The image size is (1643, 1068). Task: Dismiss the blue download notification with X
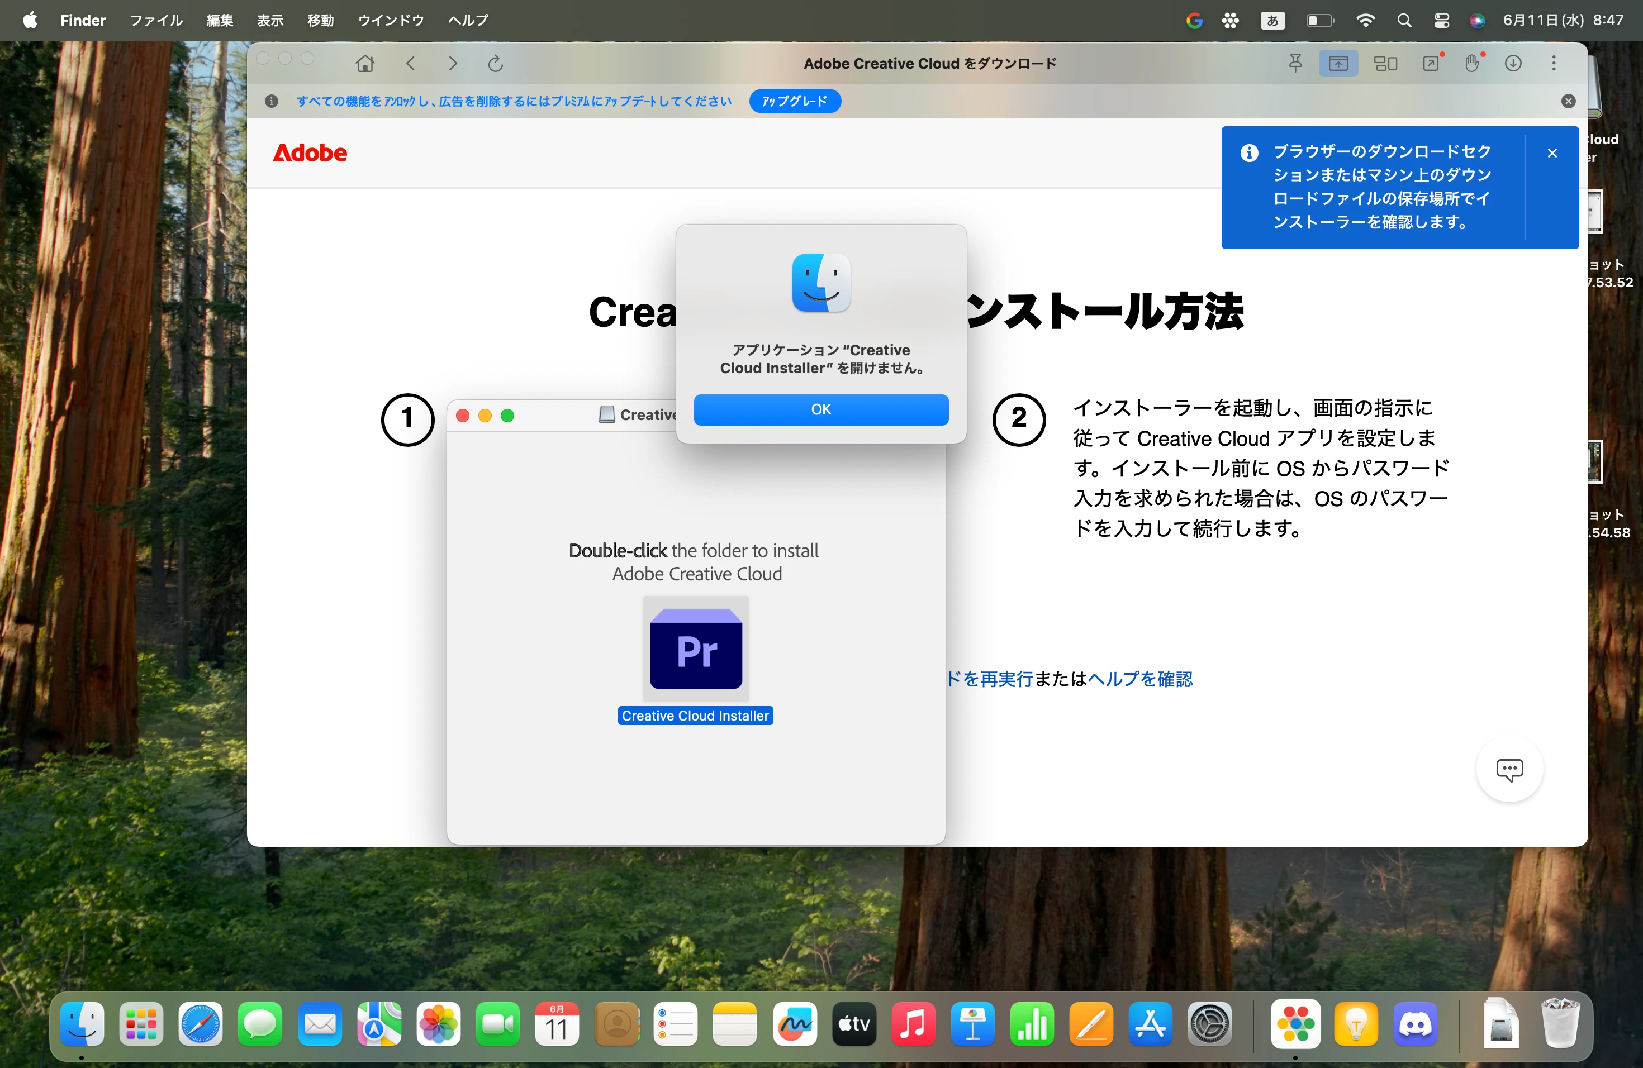point(1552,153)
